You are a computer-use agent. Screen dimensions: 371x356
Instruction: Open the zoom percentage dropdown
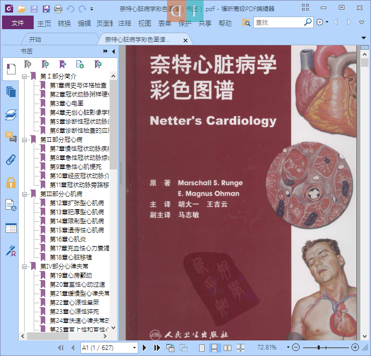coord(288,347)
